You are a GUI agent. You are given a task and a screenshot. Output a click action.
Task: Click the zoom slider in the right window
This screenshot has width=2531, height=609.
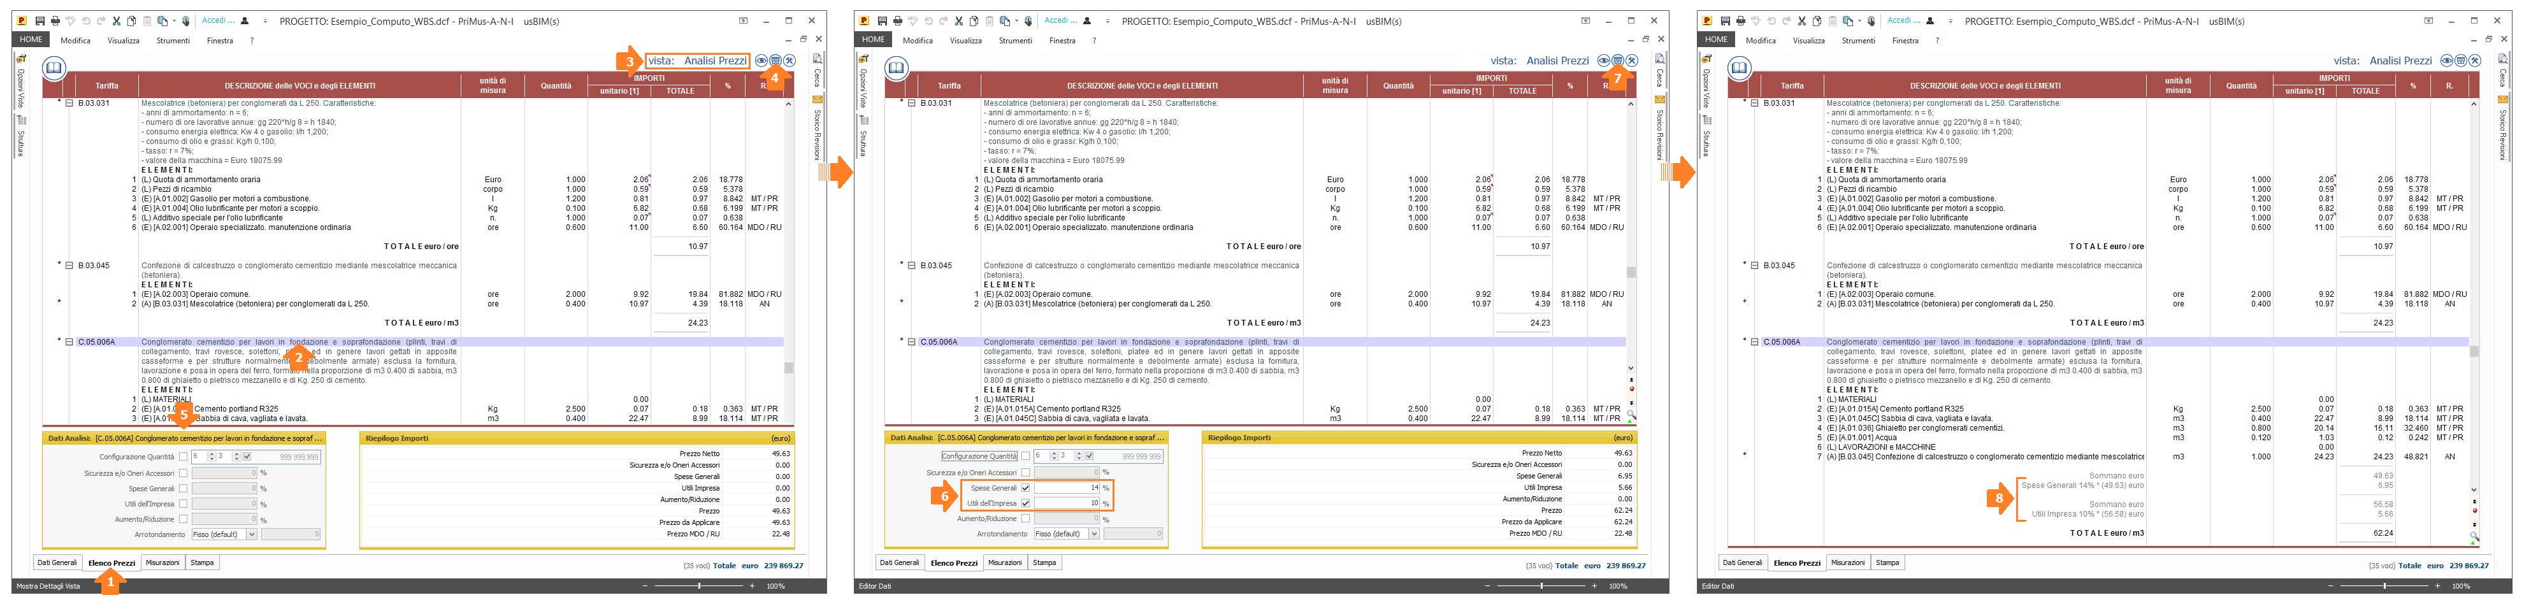(x=2384, y=587)
